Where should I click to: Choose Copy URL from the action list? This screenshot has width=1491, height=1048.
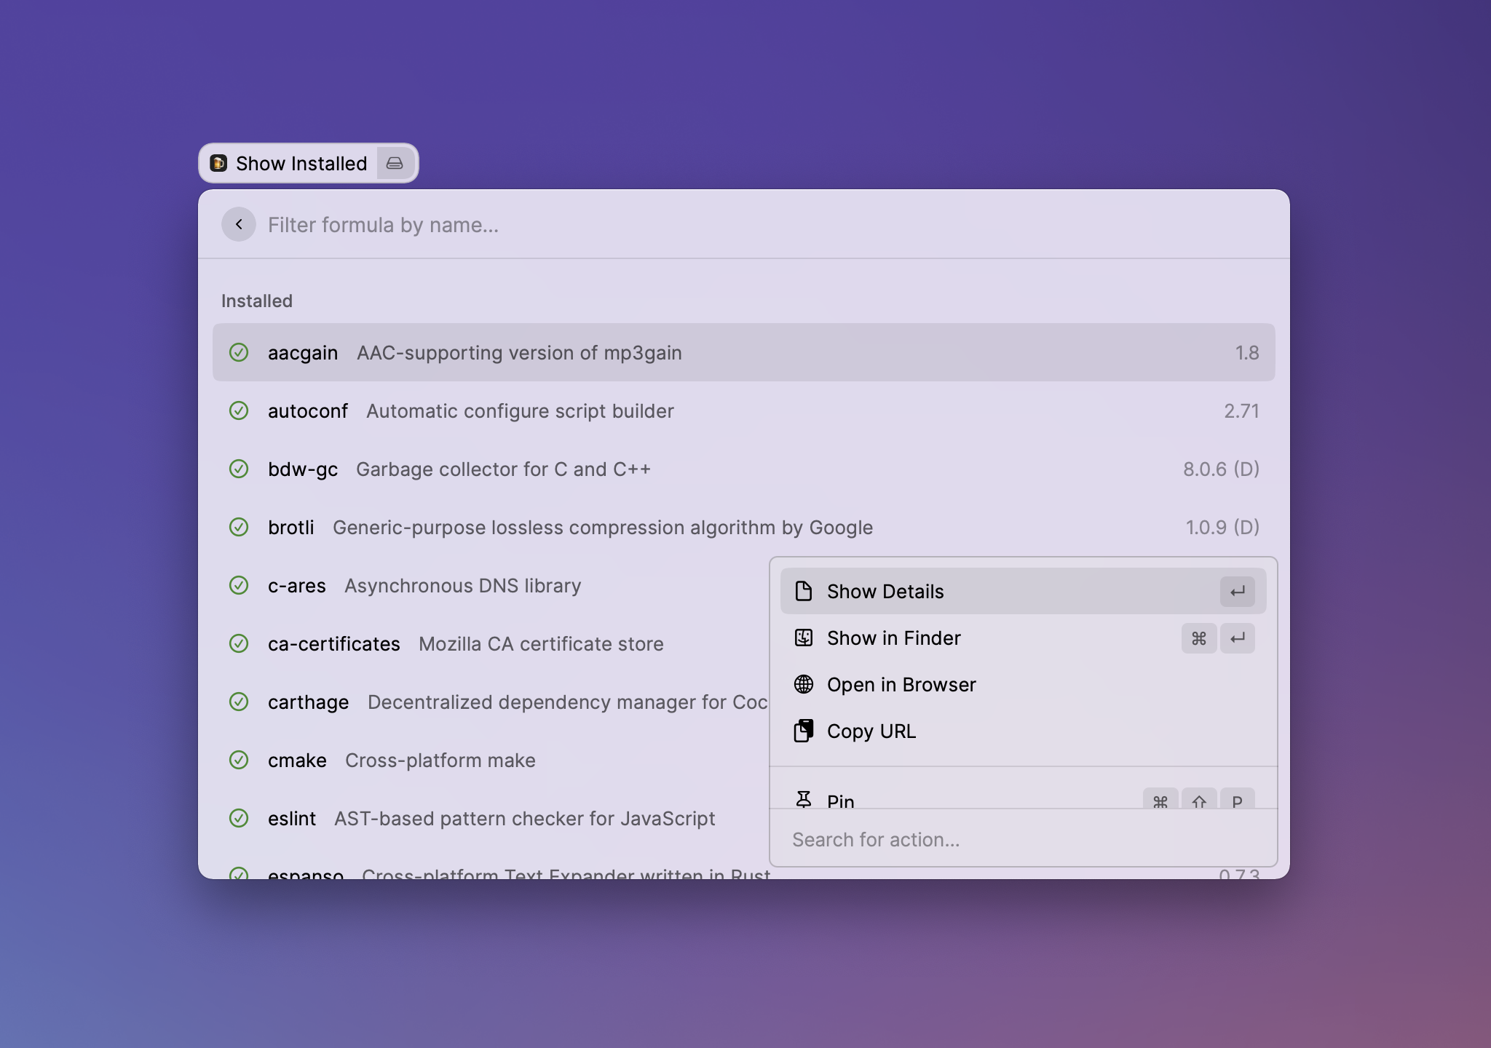tap(871, 731)
